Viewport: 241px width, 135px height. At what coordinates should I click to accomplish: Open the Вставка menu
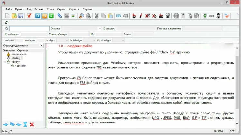pos(39,9)
